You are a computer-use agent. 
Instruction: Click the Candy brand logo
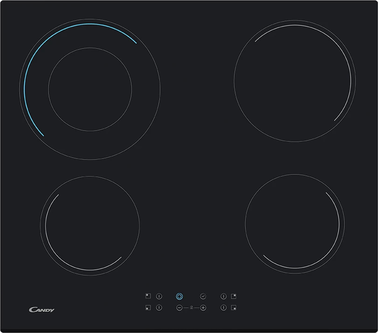point(42,310)
